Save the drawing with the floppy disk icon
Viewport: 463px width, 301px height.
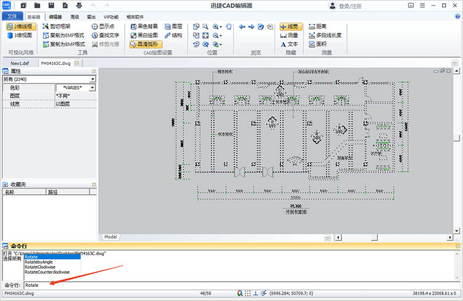pyautogui.click(x=51, y=6)
